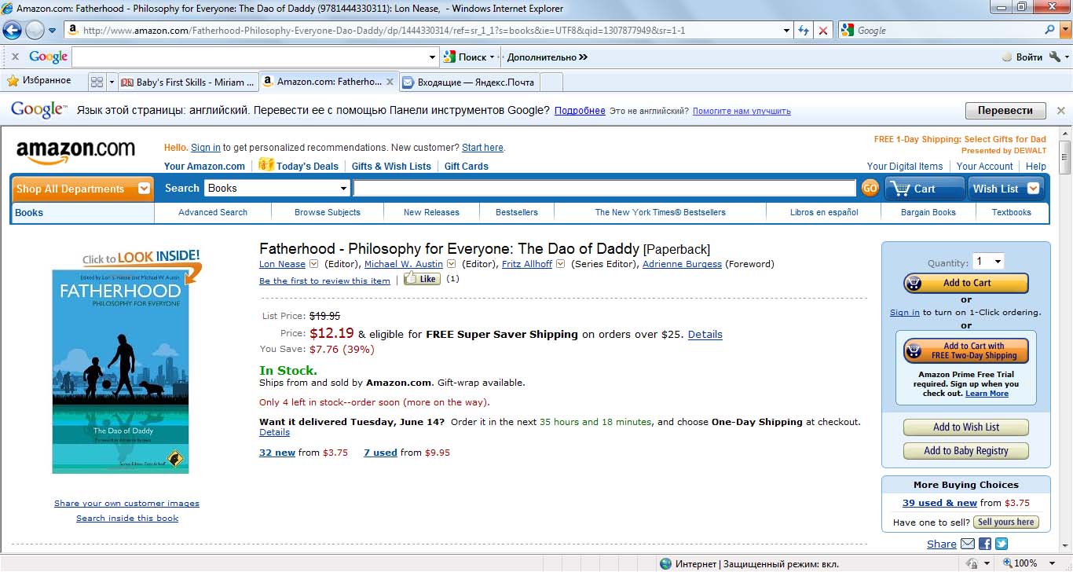The image size is (1073, 572).
Task: Expand the Поиск button dropdown
Action: (493, 57)
